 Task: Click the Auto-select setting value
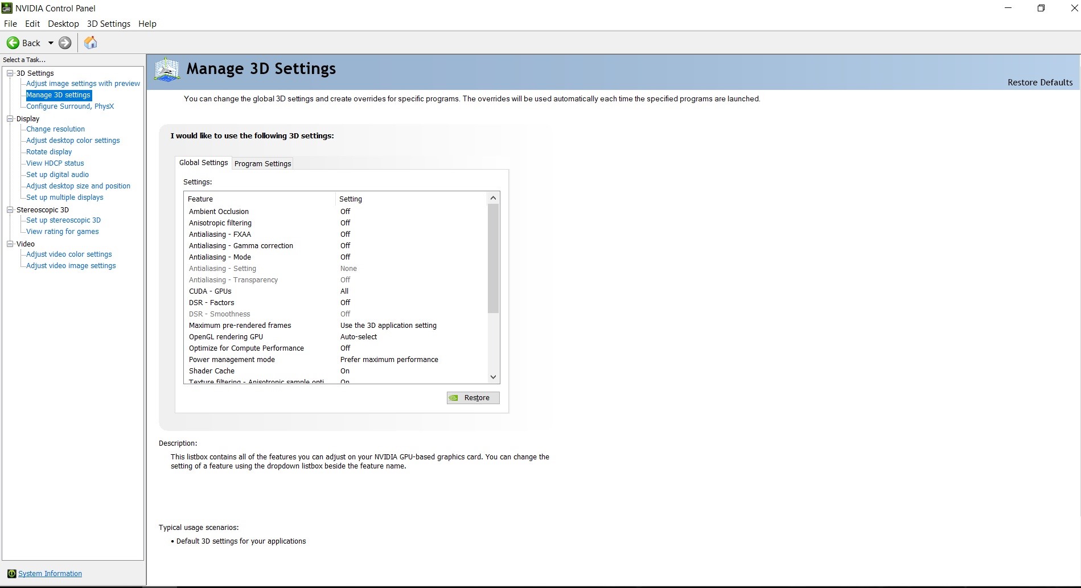click(x=359, y=337)
